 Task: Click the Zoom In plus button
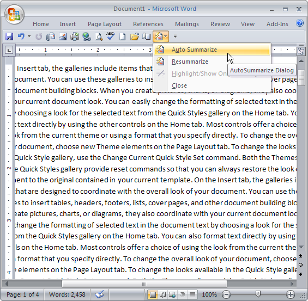tap(291, 294)
